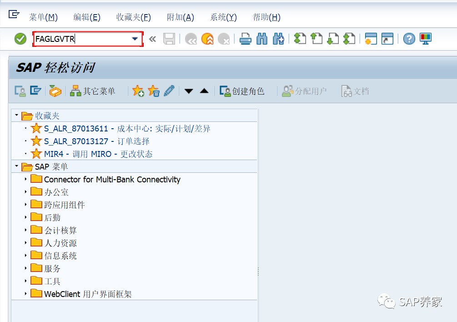
Task: Click the Customize Local Layout monitor icon
Action: (426, 39)
